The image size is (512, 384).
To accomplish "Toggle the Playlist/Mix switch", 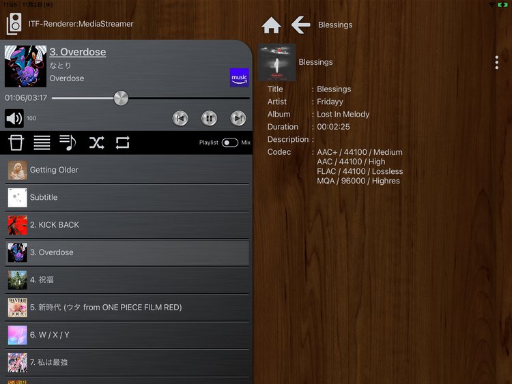I will point(230,143).
